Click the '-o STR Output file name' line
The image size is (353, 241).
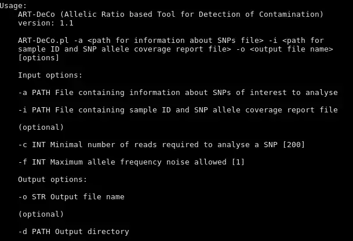click(71, 197)
